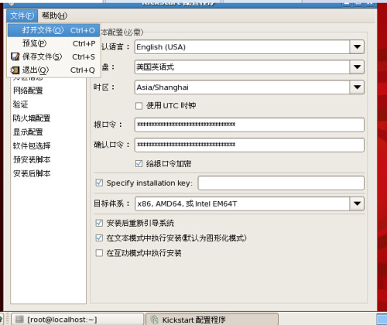
Task: Select 防火墙配置 in the sidebar
Action: coord(32,118)
